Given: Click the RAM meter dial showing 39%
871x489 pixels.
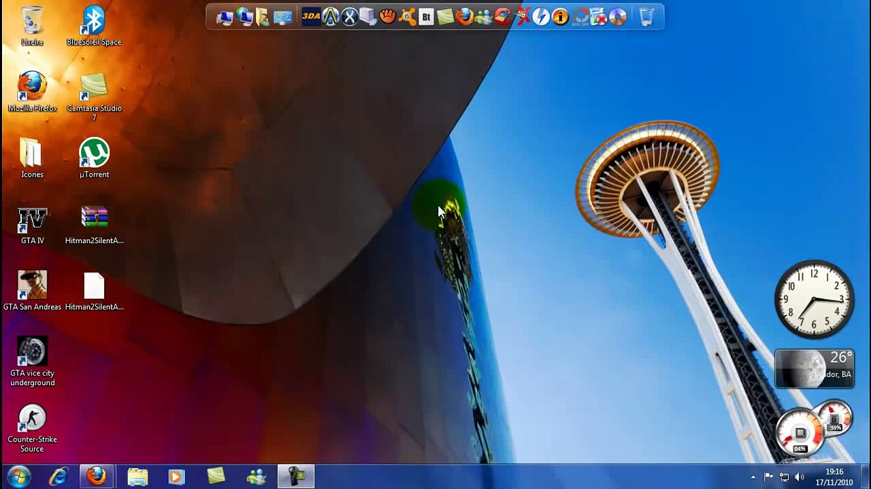Looking at the screenshot, I should [835, 418].
